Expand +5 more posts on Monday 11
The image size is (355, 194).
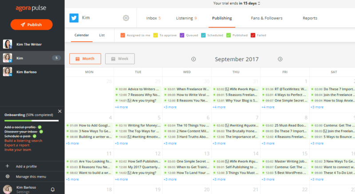(72, 179)
